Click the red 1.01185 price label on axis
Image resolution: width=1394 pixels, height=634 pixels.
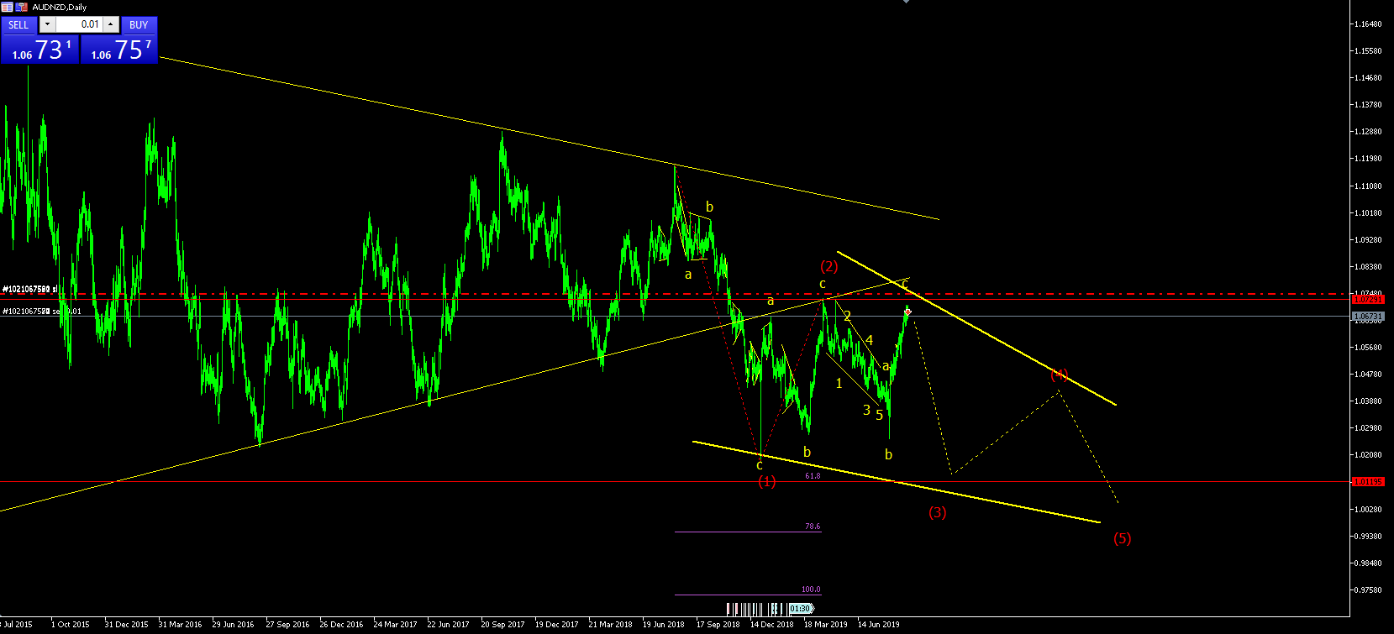tap(1368, 481)
